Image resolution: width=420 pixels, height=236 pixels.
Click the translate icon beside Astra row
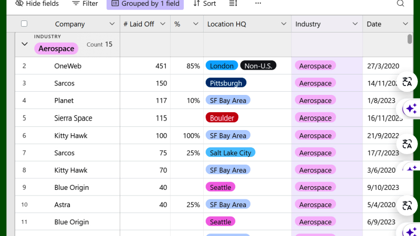[x=407, y=206]
